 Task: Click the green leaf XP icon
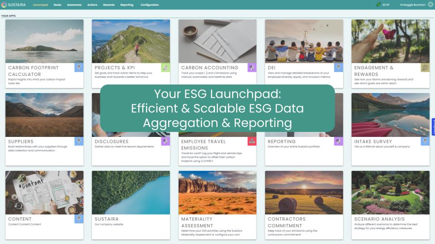point(378,5)
